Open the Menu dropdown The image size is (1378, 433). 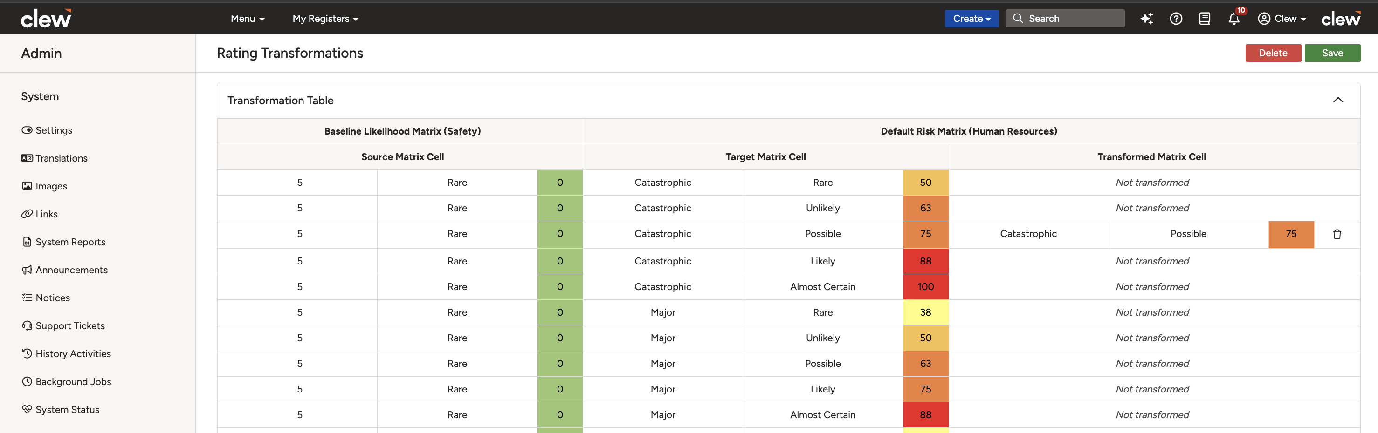(247, 19)
